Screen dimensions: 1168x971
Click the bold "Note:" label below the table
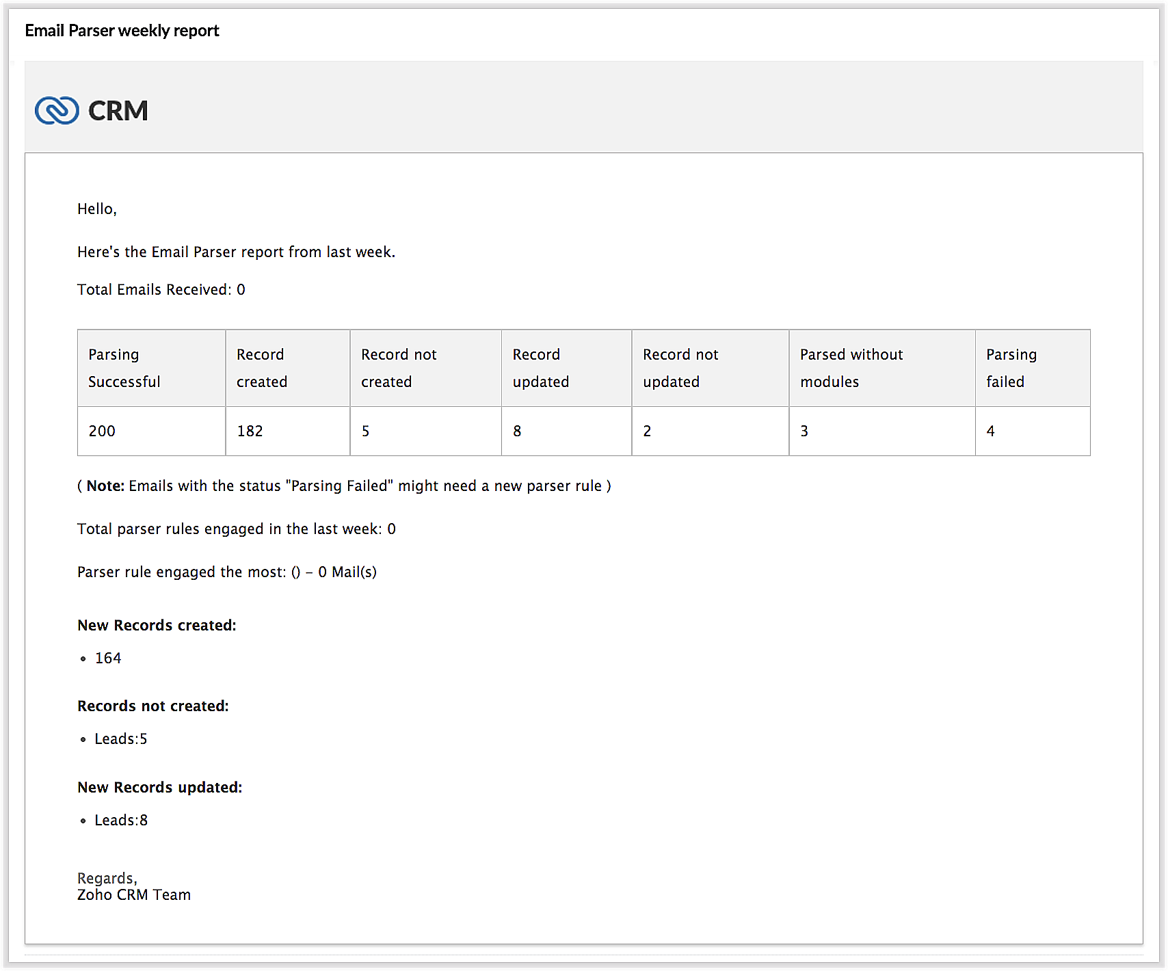tap(105, 485)
